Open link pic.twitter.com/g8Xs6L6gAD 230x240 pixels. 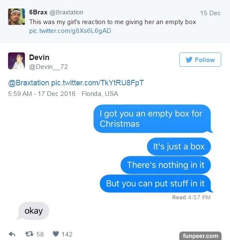(x=70, y=31)
